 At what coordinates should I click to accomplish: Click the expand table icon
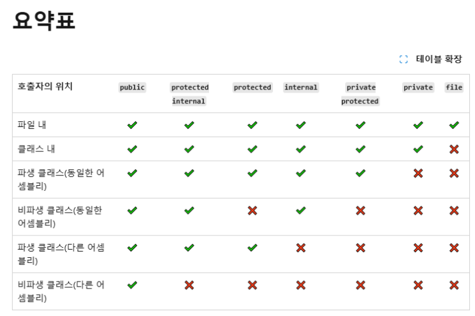click(x=403, y=59)
